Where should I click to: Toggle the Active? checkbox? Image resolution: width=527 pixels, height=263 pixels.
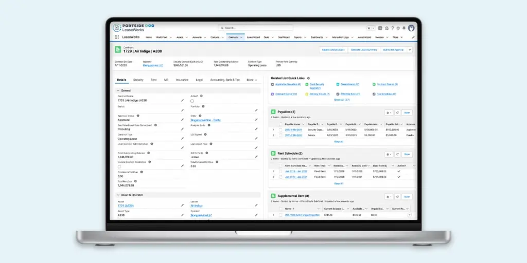click(192, 101)
